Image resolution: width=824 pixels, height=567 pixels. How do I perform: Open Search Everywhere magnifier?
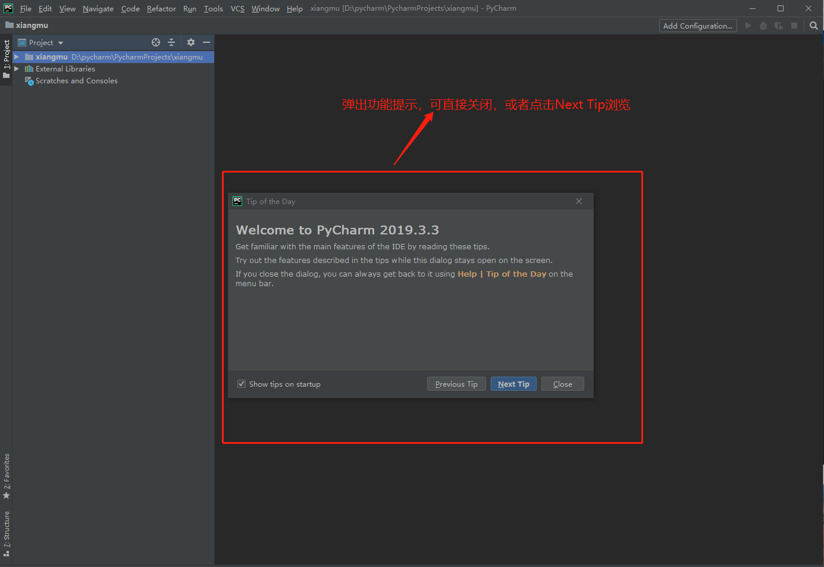(814, 26)
